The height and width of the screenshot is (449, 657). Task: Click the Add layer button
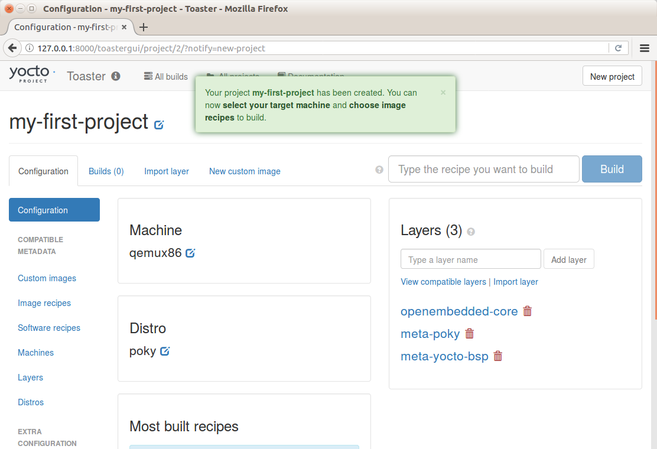pos(568,259)
